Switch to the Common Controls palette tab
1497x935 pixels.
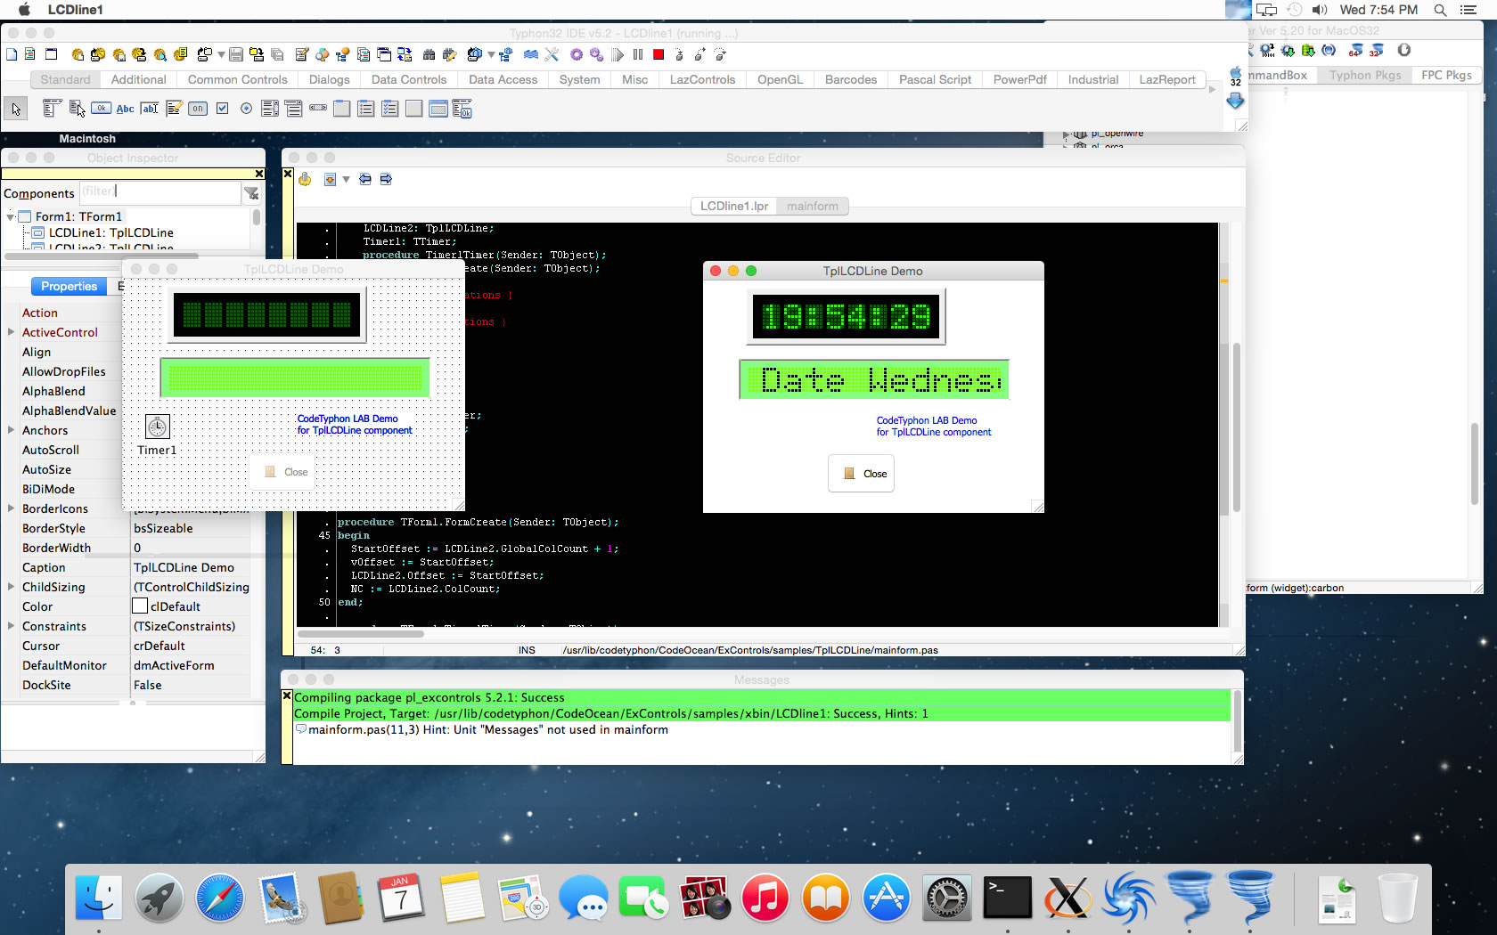[237, 79]
